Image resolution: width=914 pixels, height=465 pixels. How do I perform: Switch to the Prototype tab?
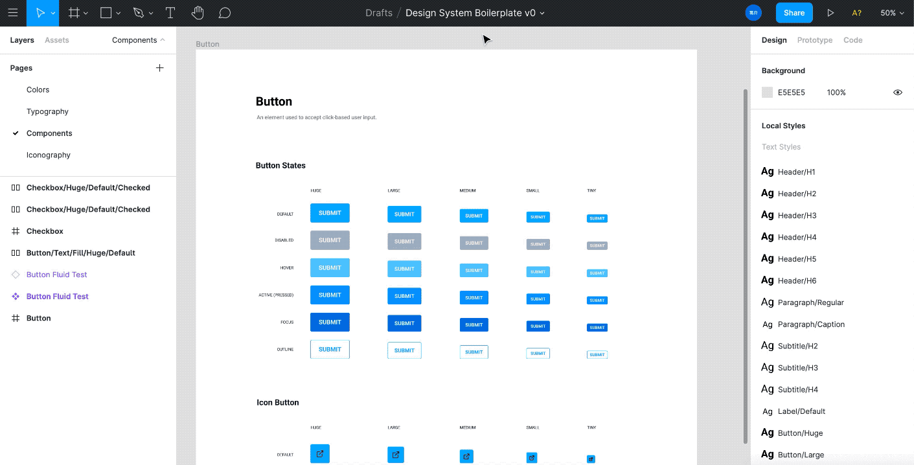click(814, 40)
